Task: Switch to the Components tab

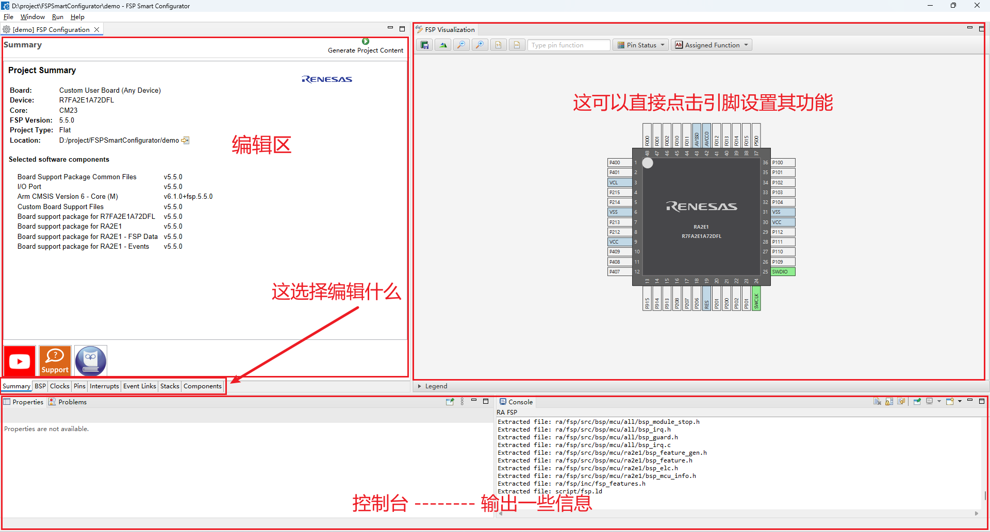Action: pyautogui.click(x=203, y=386)
